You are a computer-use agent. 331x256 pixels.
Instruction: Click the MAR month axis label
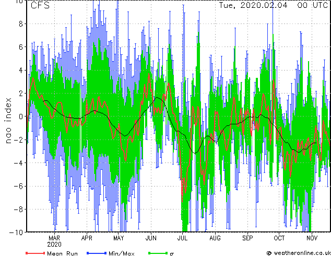click(54, 238)
